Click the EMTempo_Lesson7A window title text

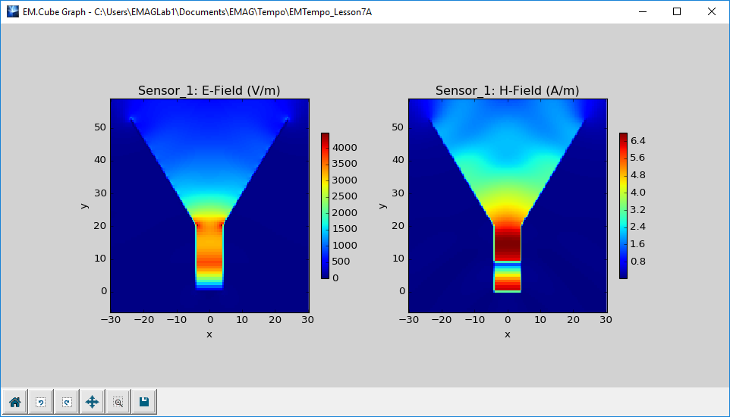pos(330,12)
